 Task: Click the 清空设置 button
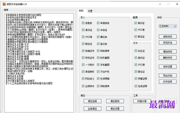(x=115, y=109)
